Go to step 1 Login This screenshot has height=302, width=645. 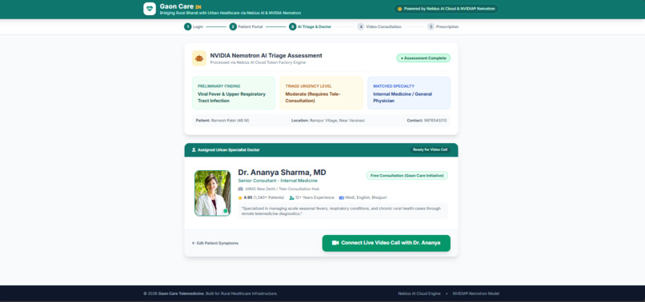click(x=194, y=26)
